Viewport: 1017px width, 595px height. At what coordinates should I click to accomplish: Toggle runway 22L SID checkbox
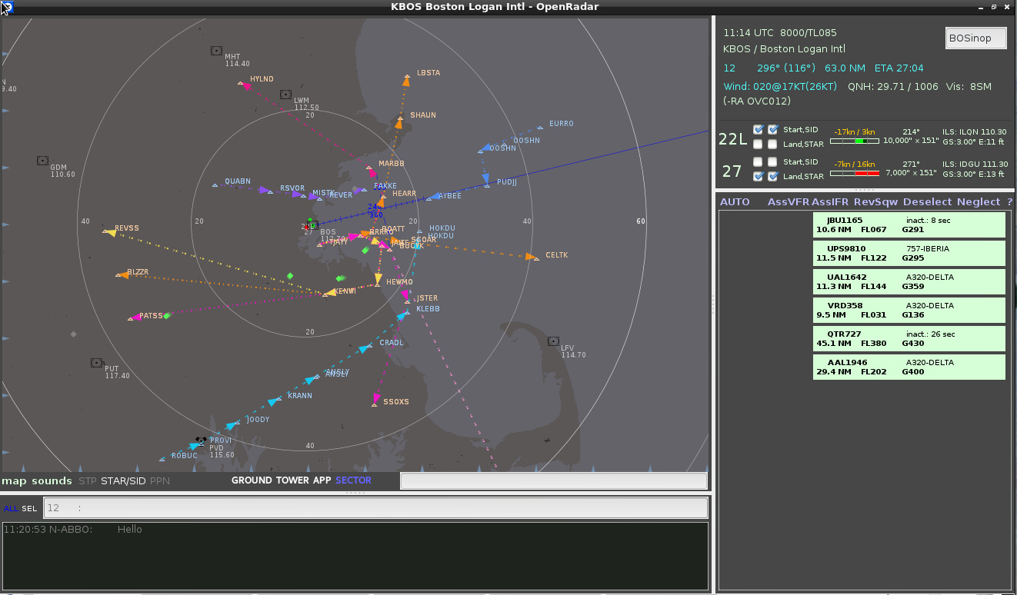click(x=773, y=129)
